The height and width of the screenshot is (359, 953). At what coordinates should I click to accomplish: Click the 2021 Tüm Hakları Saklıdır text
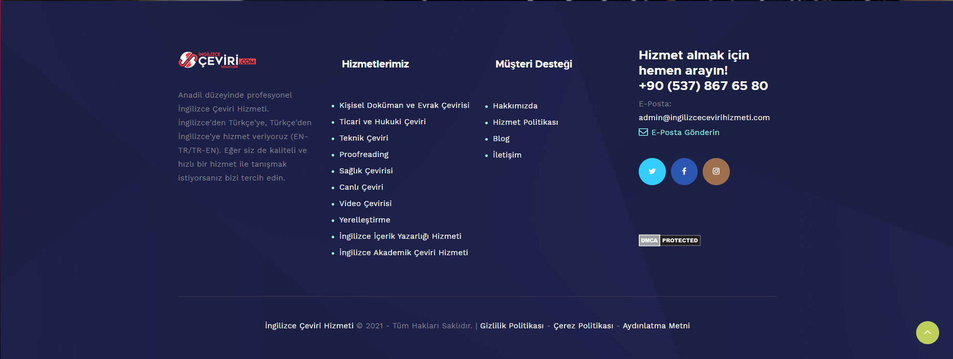(x=415, y=326)
